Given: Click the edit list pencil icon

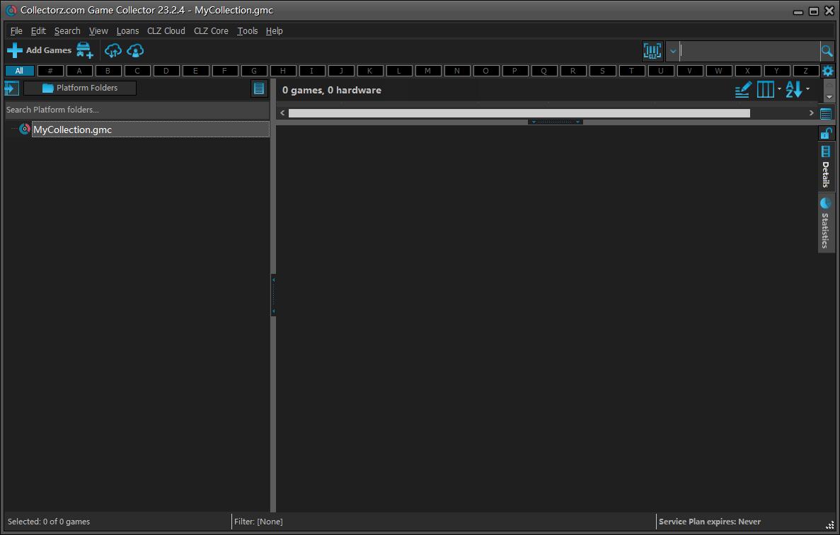Looking at the screenshot, I should tap(743, 89).
